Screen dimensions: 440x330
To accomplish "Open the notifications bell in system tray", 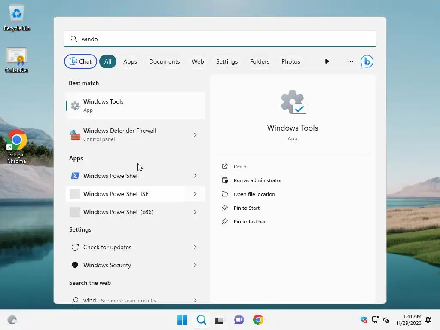I will click(428, 320).
